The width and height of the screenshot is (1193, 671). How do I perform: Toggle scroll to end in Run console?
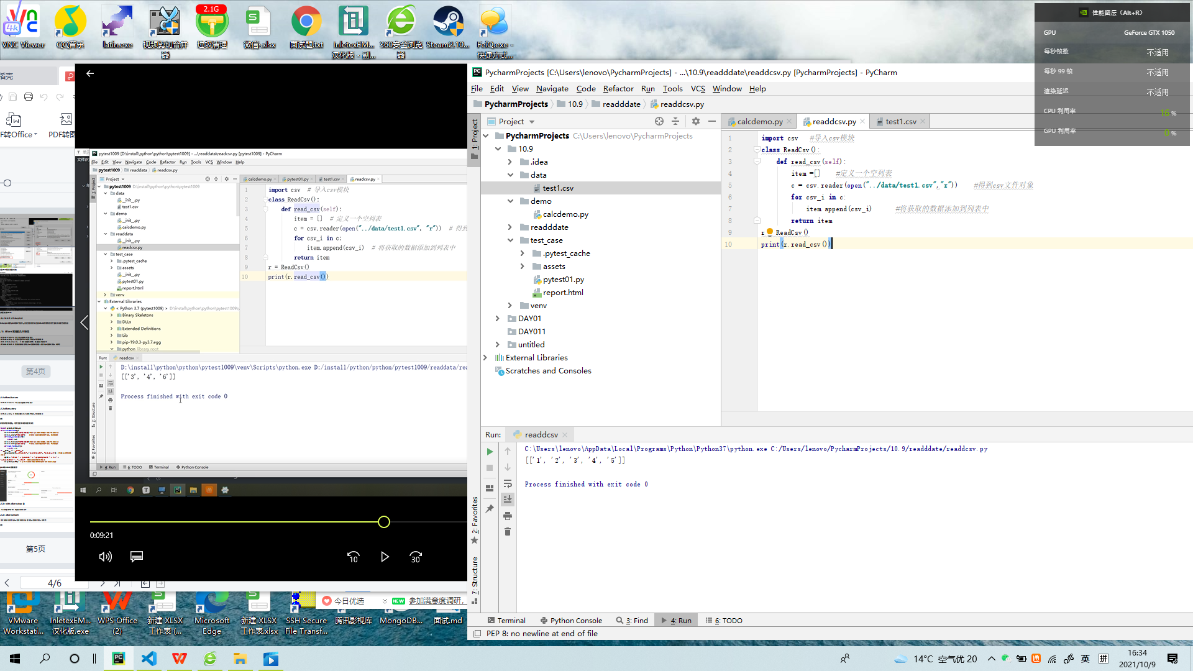[x=508, y=500]
